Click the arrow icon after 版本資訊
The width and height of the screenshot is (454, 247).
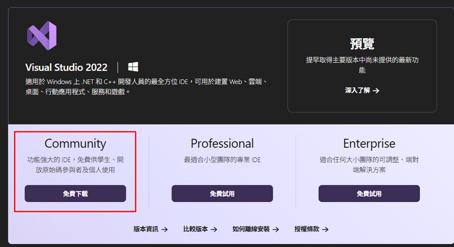(x=164, y=229)
